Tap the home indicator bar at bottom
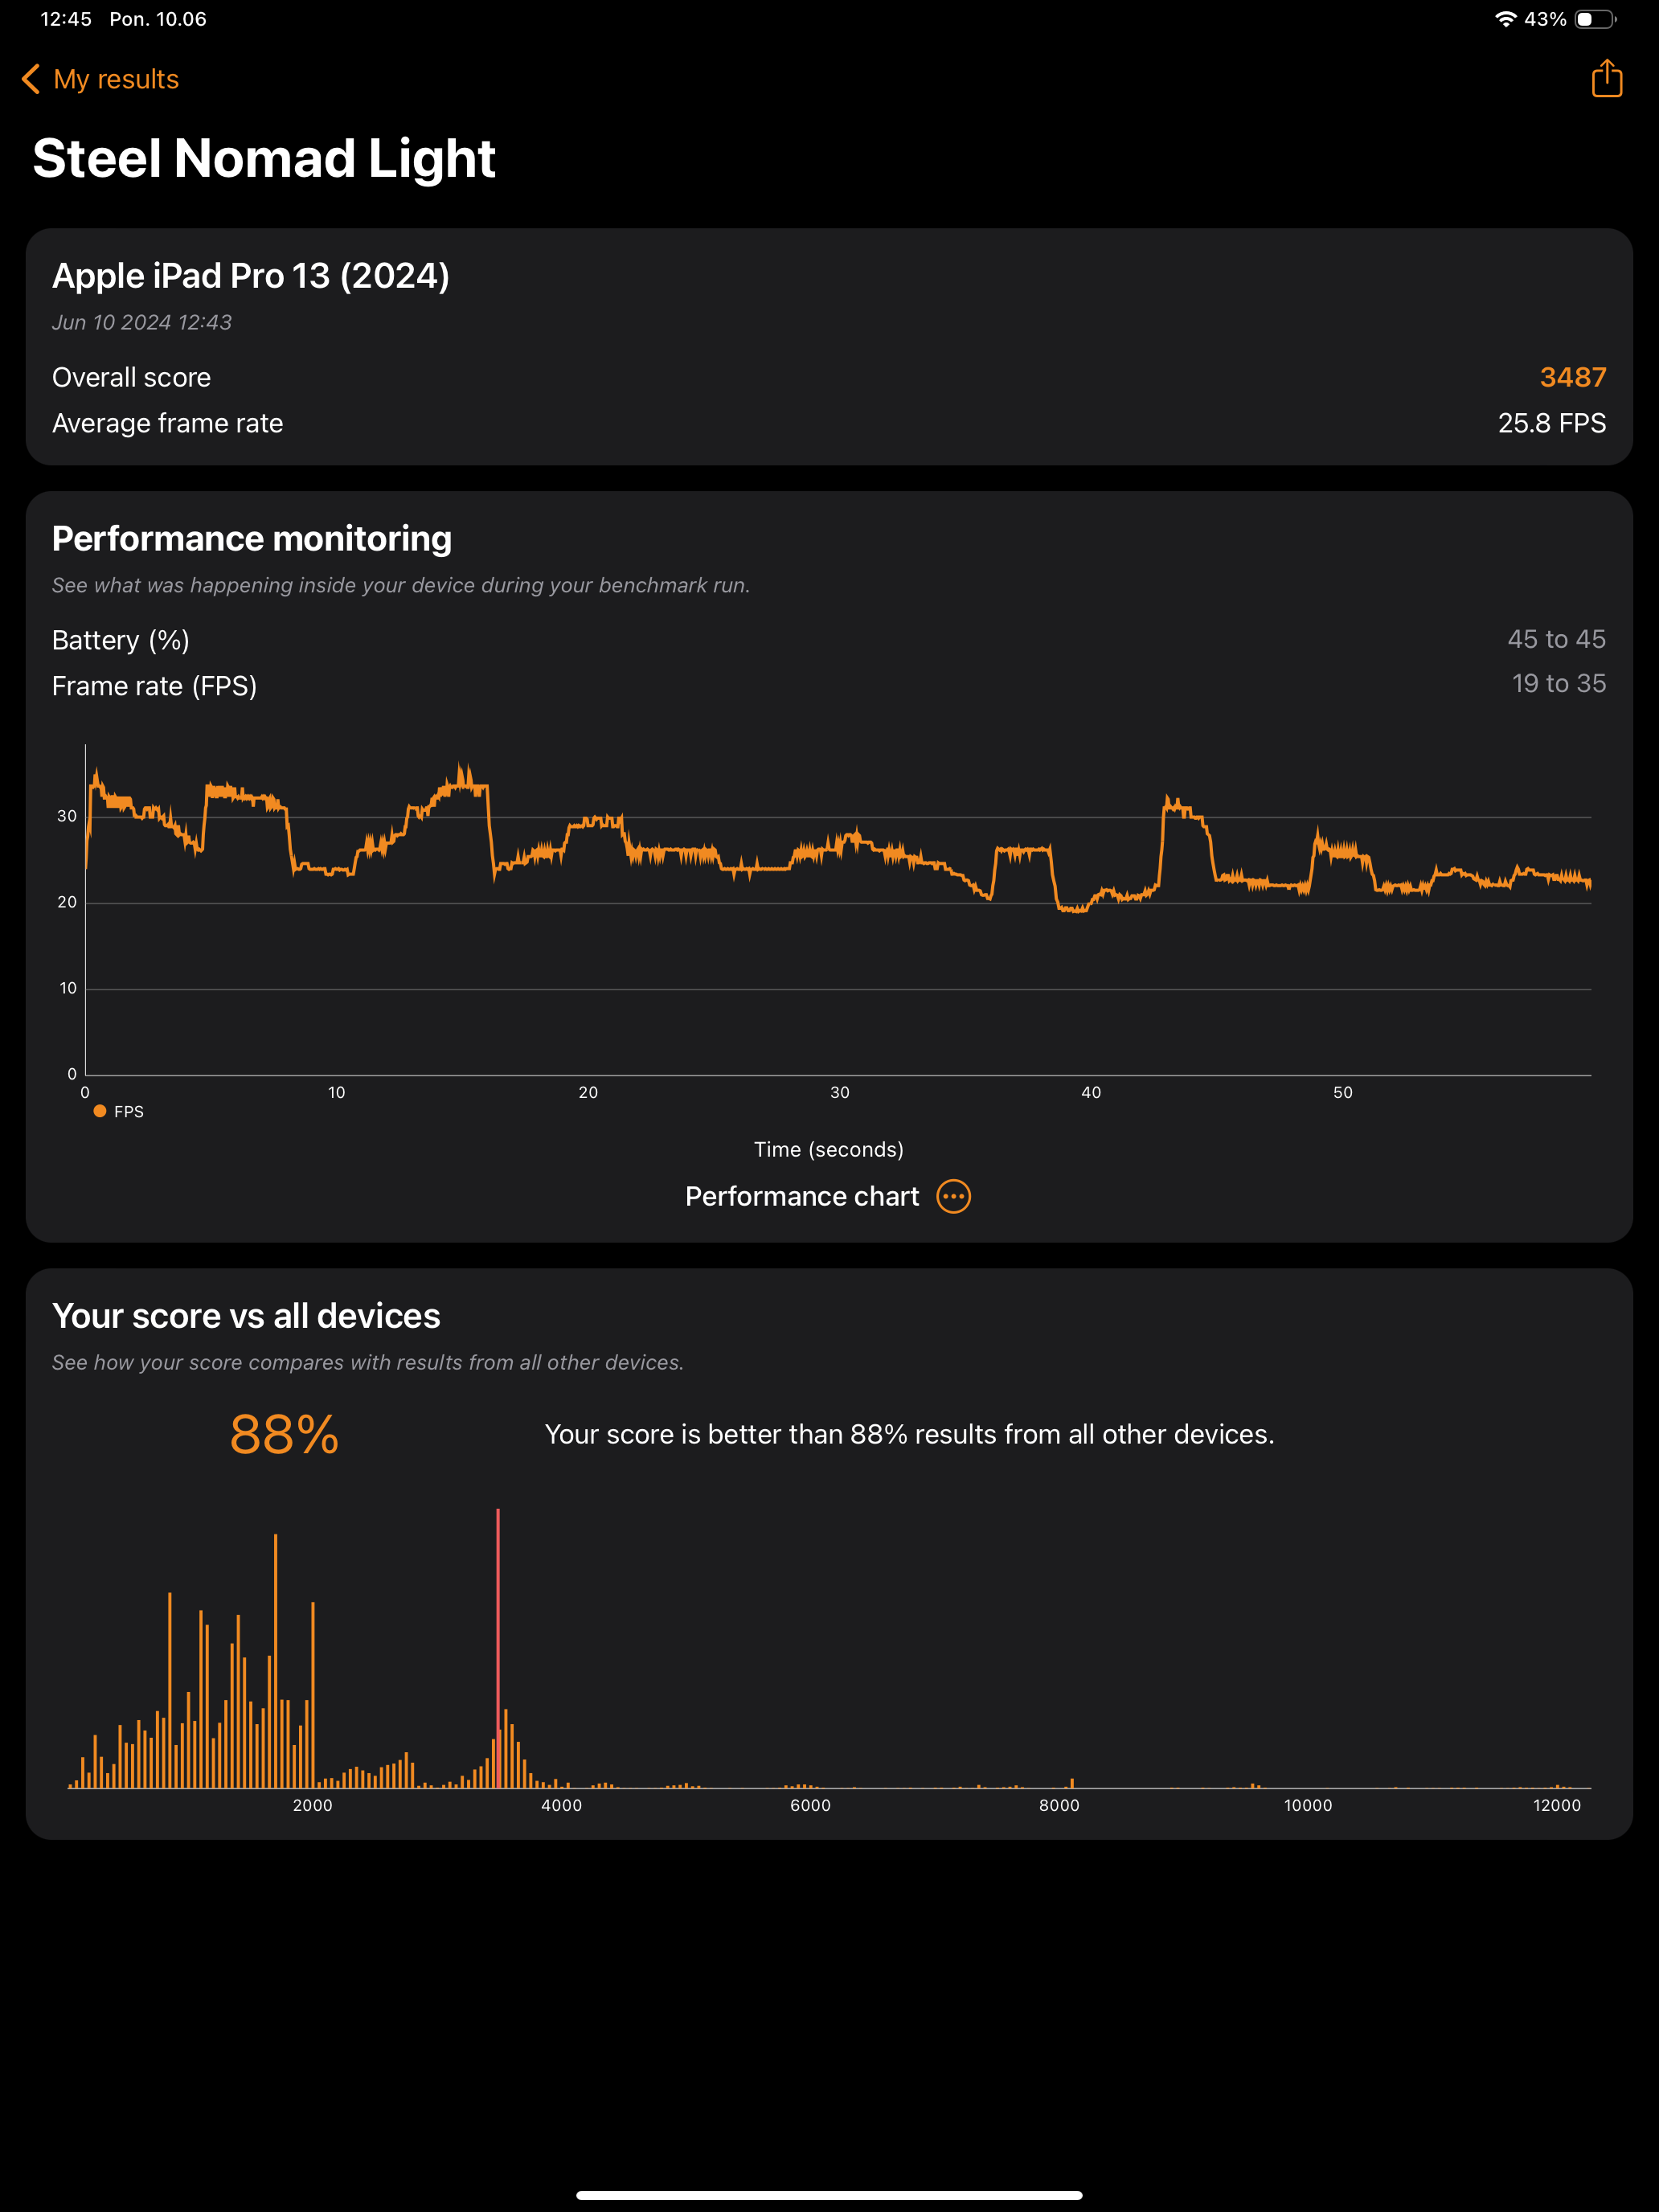Image resolution: width=1659 pixels, height=2212 pixels. tap(829, 2195)
